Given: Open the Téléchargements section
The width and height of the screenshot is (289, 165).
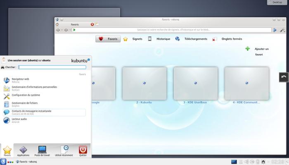Looking at the screenshot, I should (x=196, y=39).
